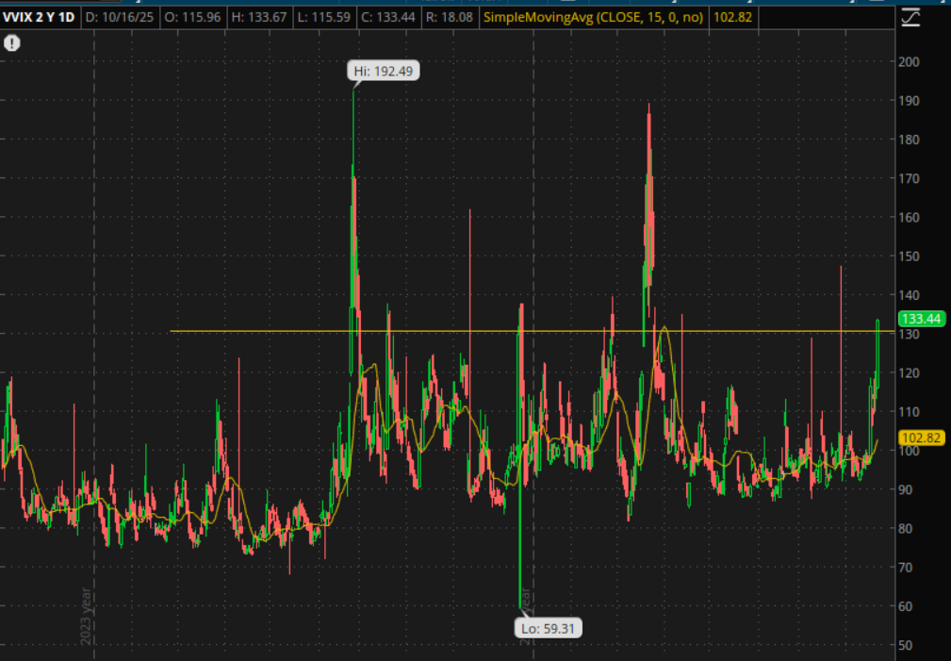Click the Hi: 192.49 price bubble
Viewport: 951px width, 661px height.
click(384, 71)
